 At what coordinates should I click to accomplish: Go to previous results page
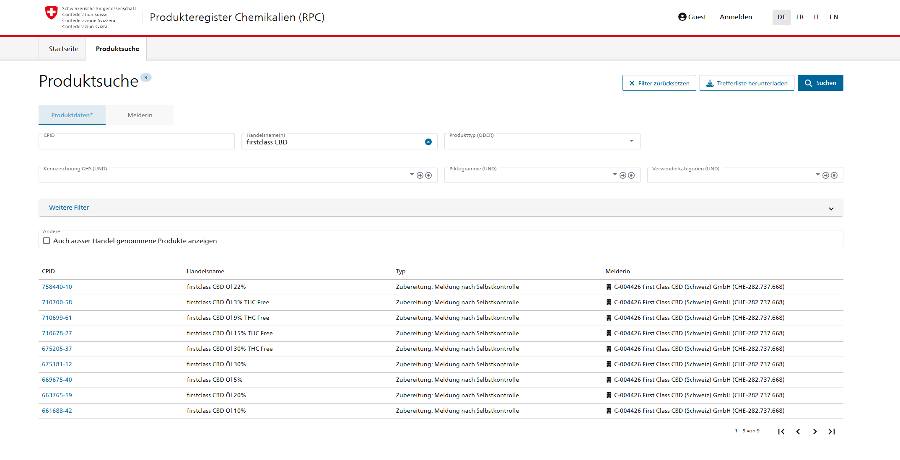coord(798,432)
